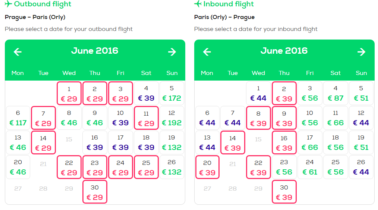Select inbound June 20 at €39

tap(207, 167)
